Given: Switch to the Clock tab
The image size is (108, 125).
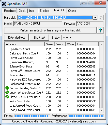Looking at the screenshot, I should pyautogui.click(x=22, y=11).
